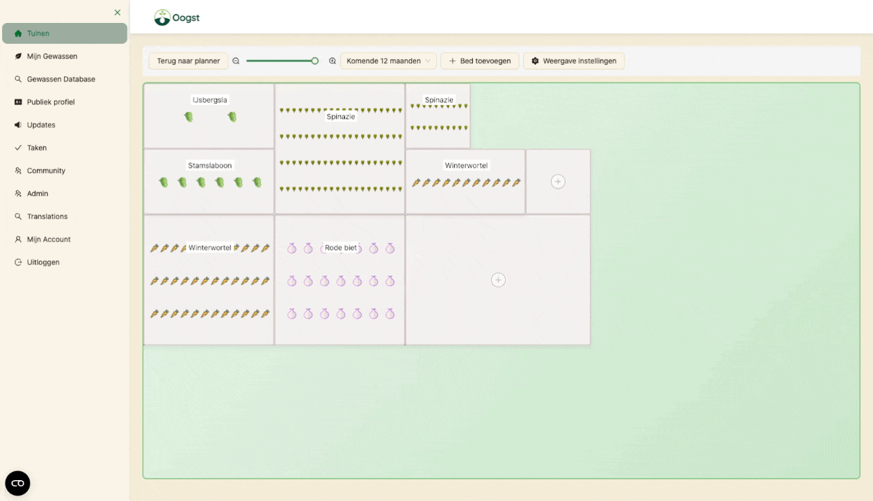
Task: Click the first beet icon in the Rode biet bed's bottom row
Action: [292, 314]
